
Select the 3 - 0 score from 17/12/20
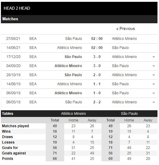click(97, 57)
